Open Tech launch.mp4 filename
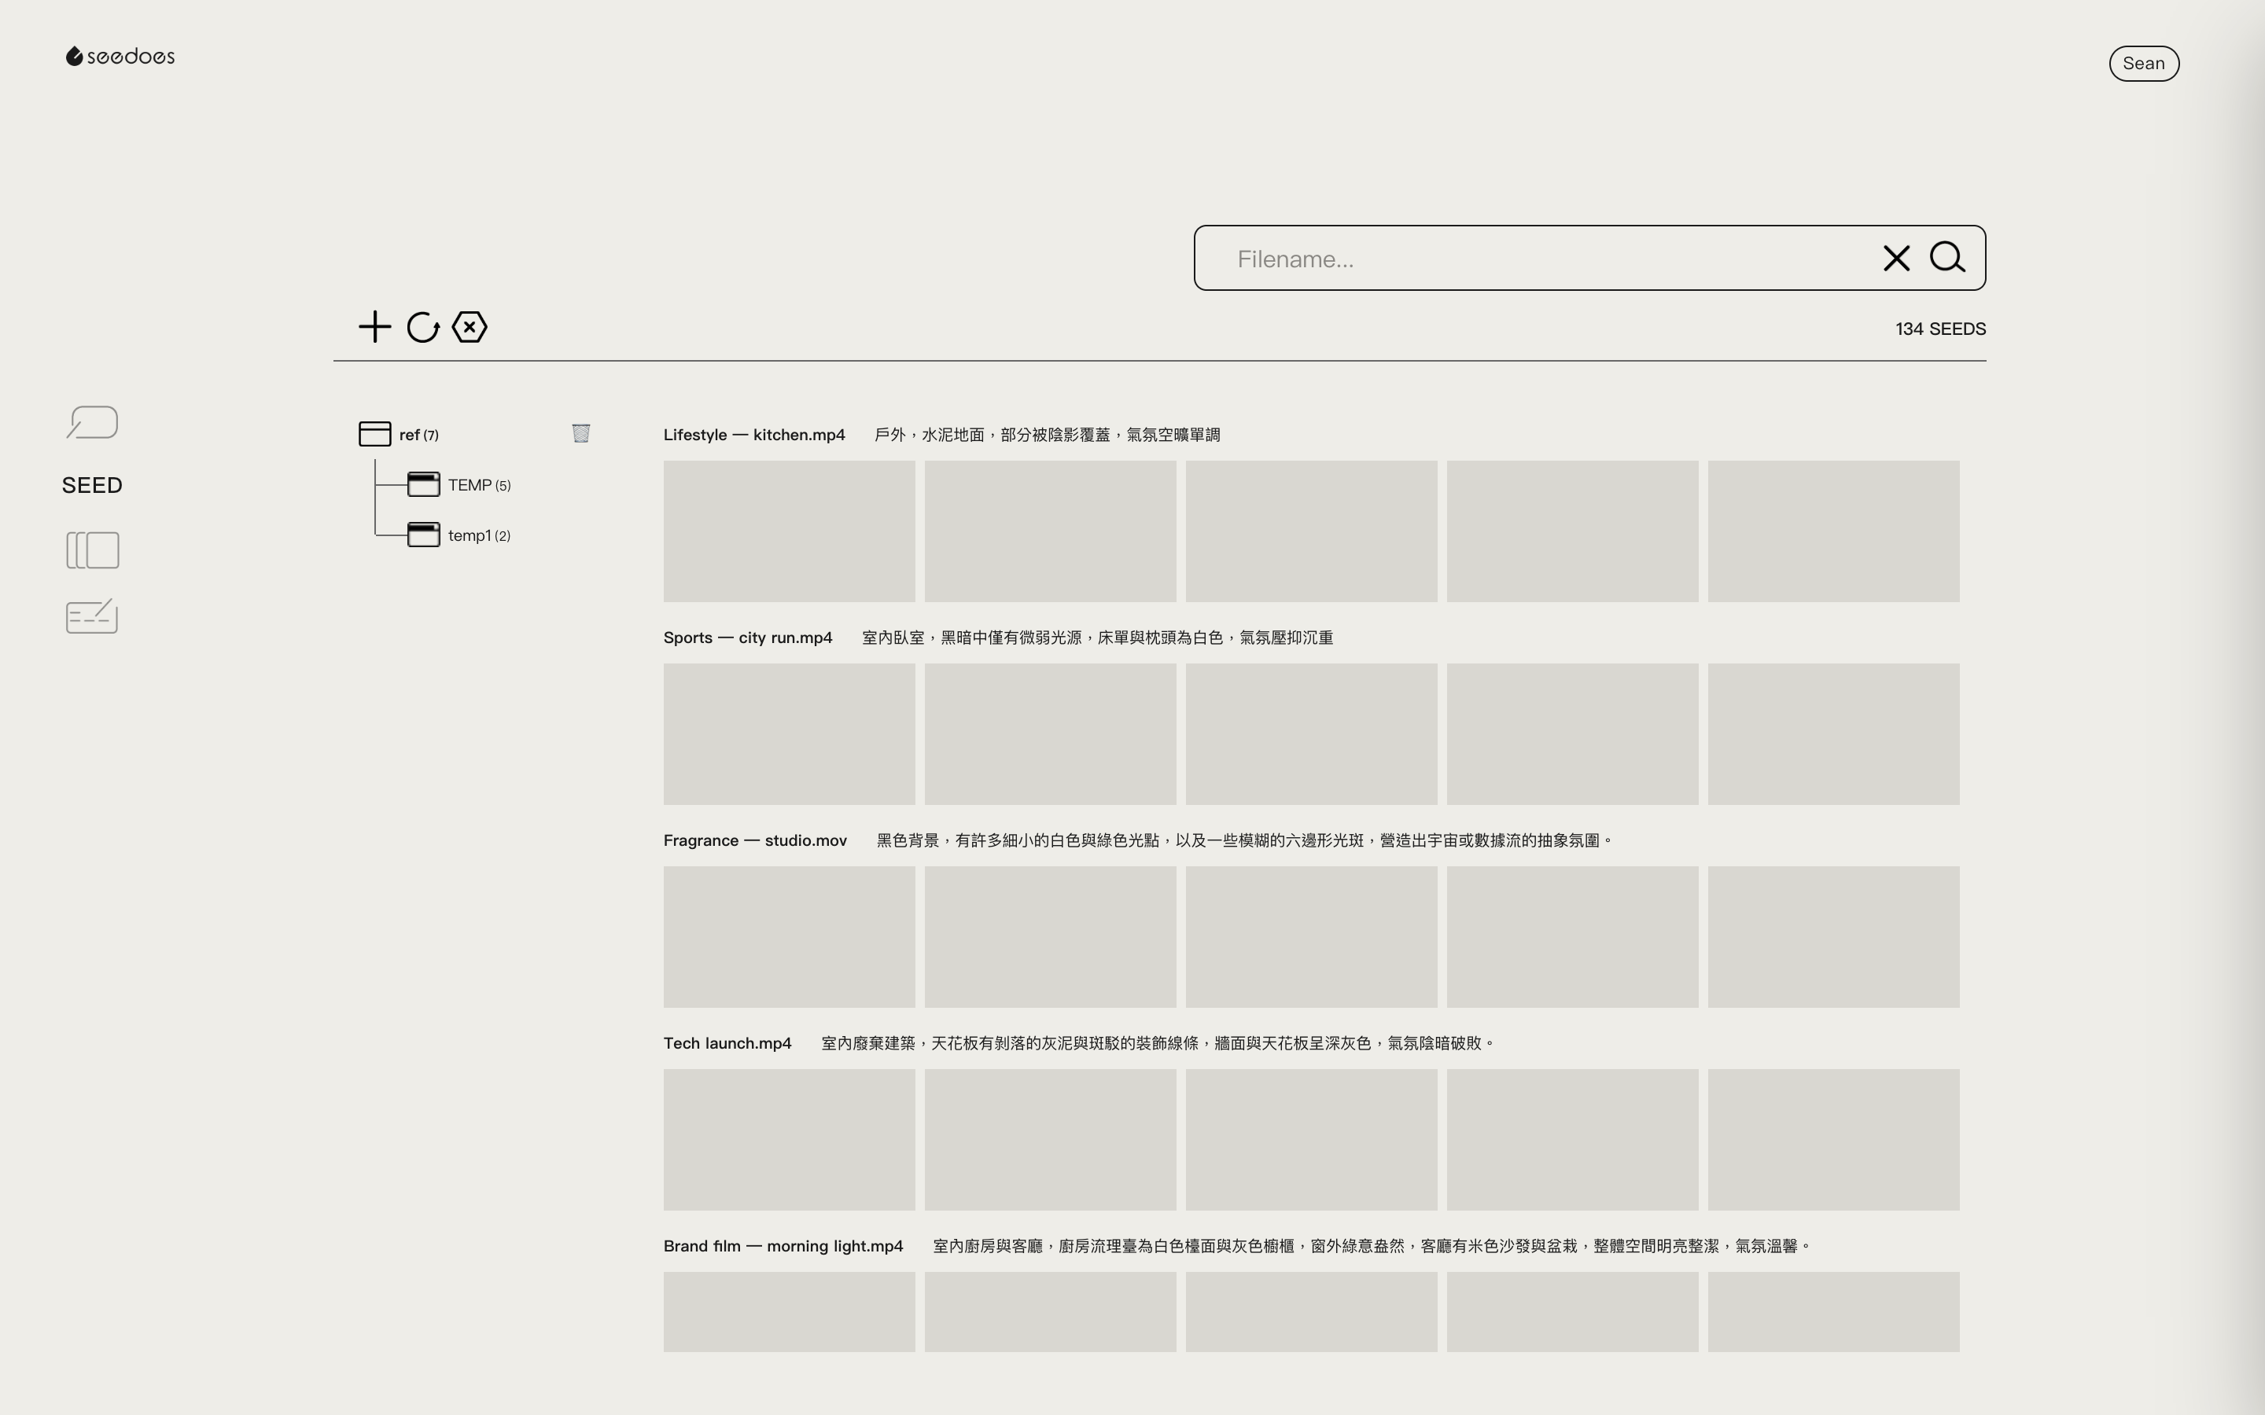 click(727, 1043)
